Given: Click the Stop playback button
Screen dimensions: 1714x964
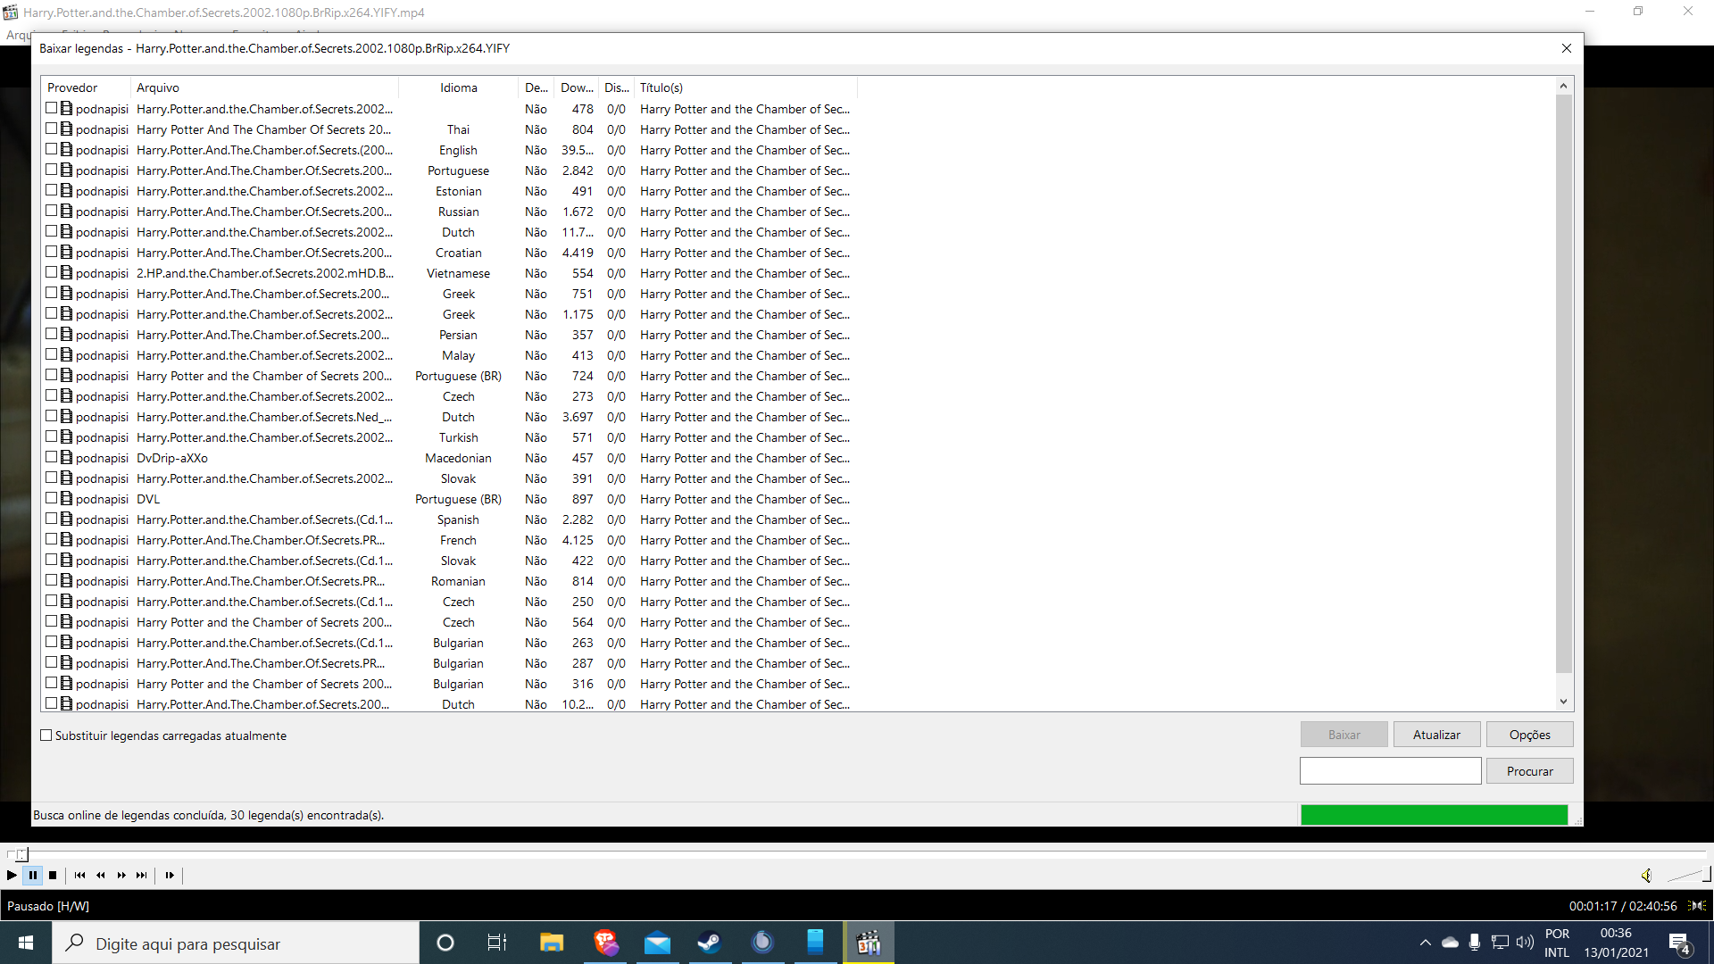Looking at the screenshot, I should point(53,875).
